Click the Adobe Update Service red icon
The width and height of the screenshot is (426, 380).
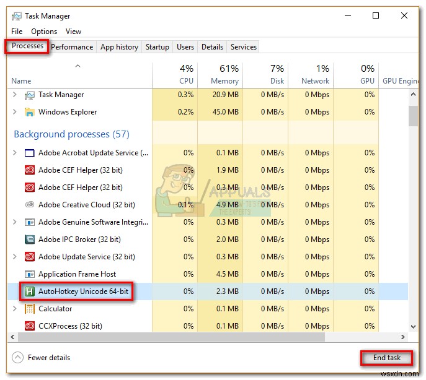point(30,257)
